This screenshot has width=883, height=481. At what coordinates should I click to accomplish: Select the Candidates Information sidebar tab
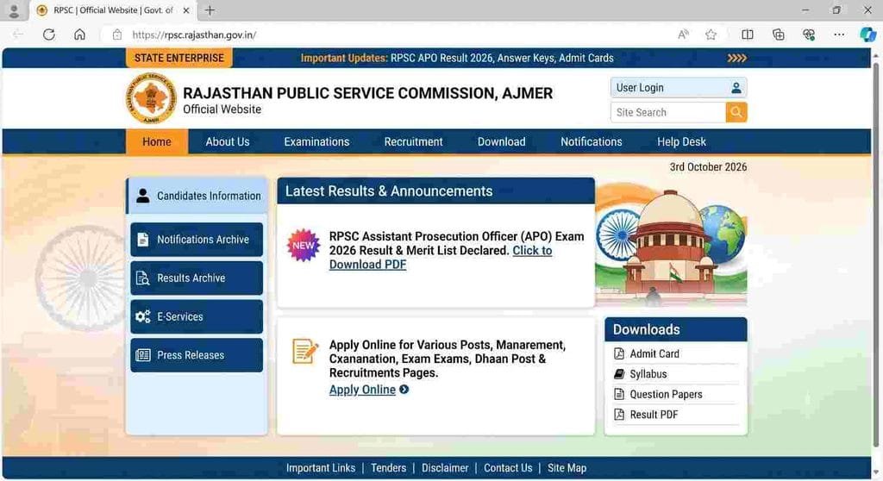click(x=197, y=196)
